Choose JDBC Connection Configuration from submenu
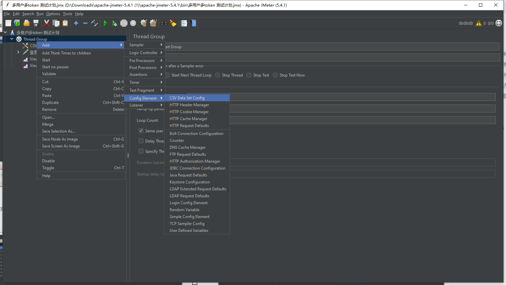Screen dimensions: 506x285 click(197, 168)
